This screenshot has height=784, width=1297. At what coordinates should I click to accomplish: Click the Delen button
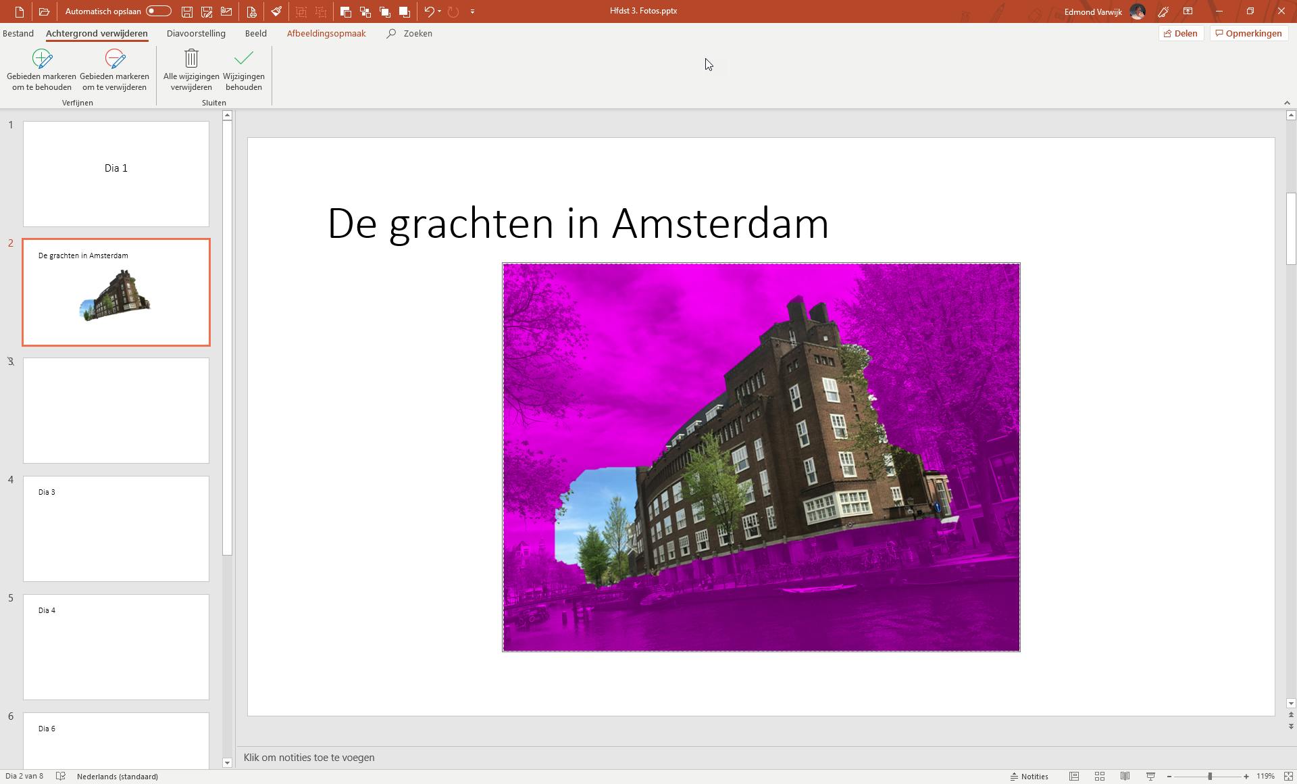point(1180,33)
